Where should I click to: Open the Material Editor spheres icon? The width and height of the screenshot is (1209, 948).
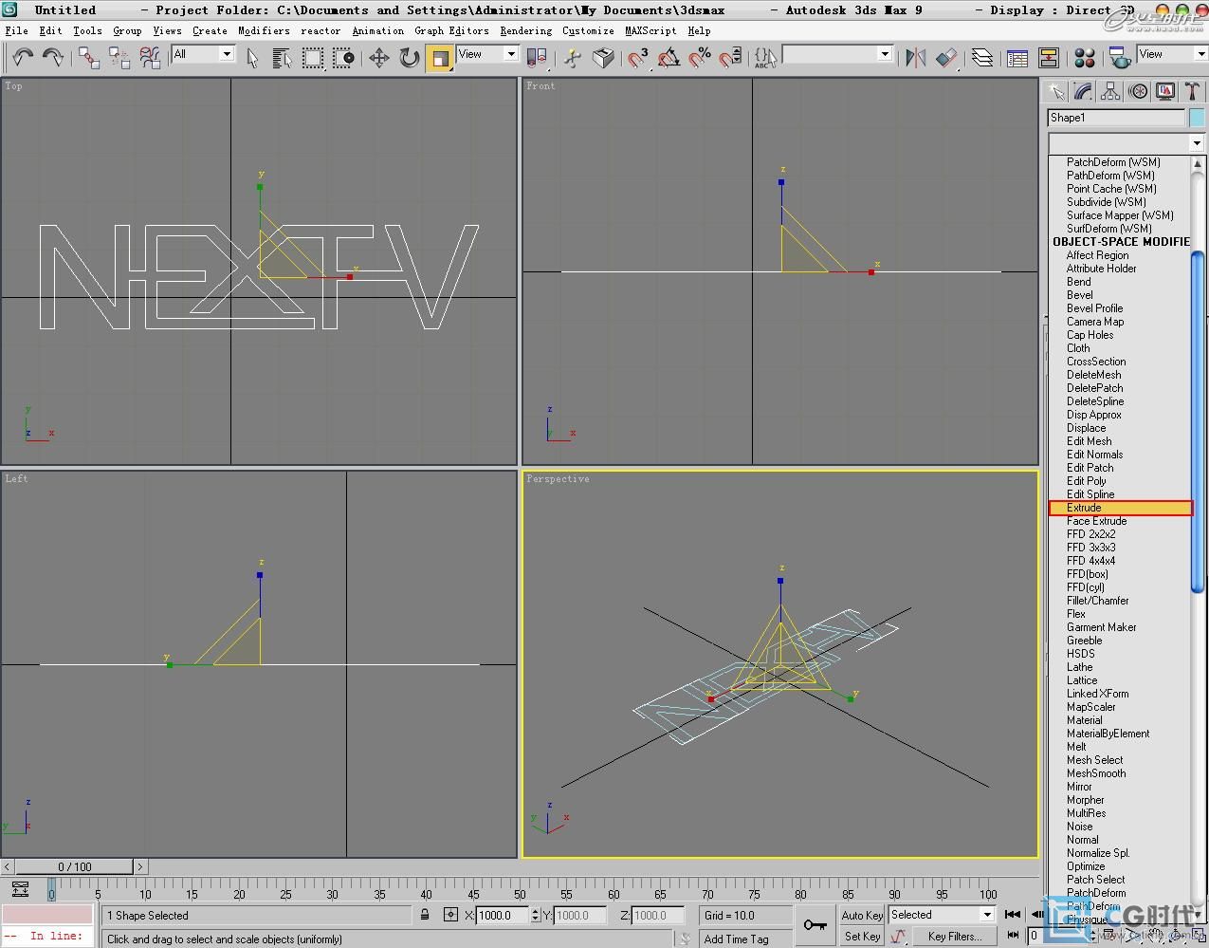point(1086,58)
